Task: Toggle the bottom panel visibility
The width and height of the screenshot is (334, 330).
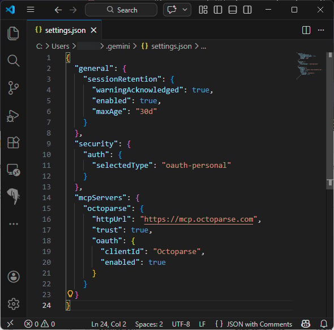Action: click(233, 10)
